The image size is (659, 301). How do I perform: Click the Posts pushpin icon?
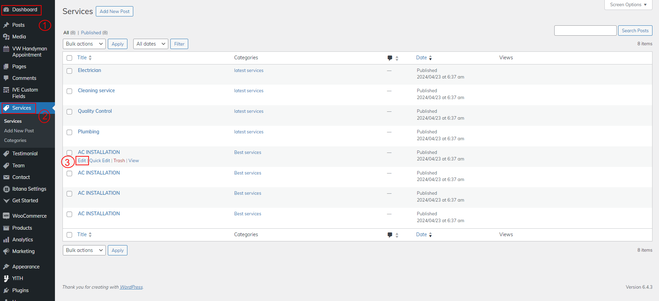click(6, 25)
